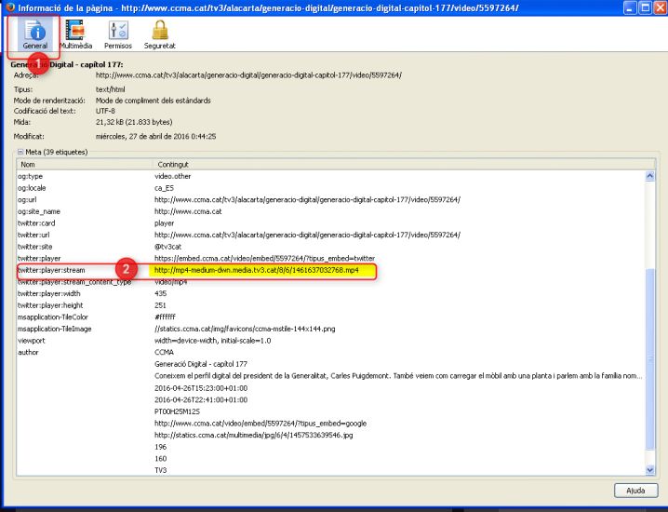Click the window icon in the title bar
Screen dimensions: 668x512
coord(11,7)
